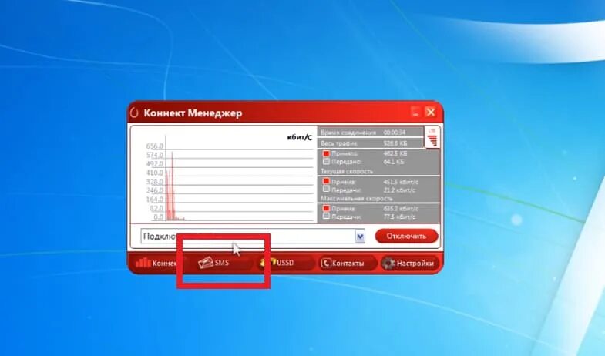The height and width of the screenshot is (356, 605).
Task: Toggle Приема checkbox under Максимальная скорость
Action: (x=326, y=208)
